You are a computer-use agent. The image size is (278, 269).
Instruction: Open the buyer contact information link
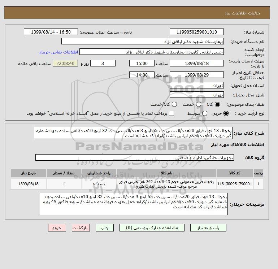tap(58, 52)
